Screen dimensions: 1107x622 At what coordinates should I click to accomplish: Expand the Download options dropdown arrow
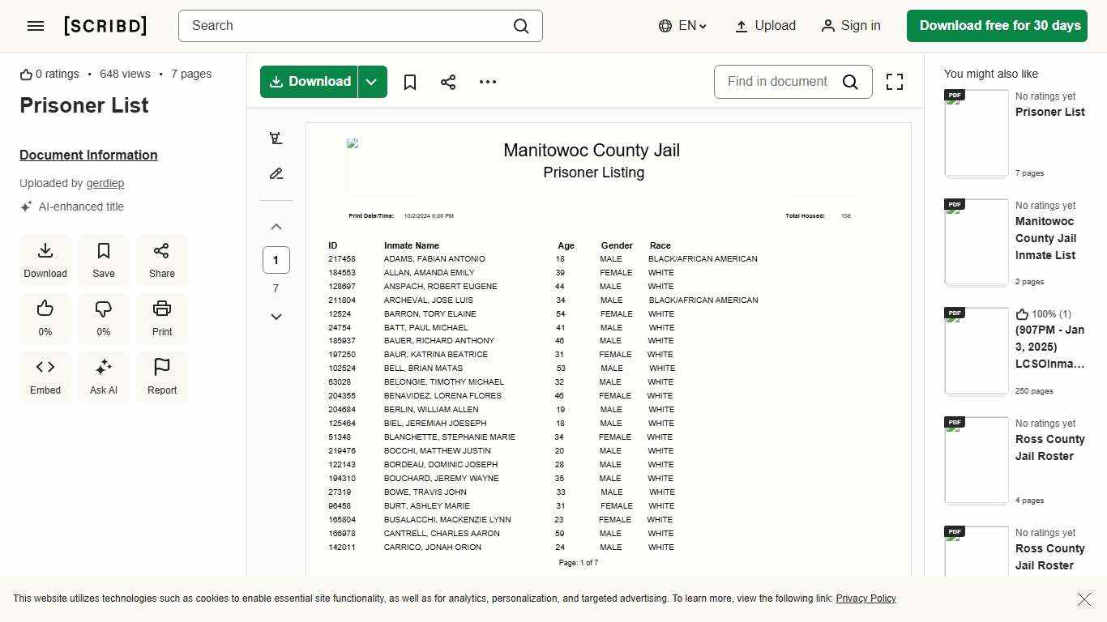372,82
